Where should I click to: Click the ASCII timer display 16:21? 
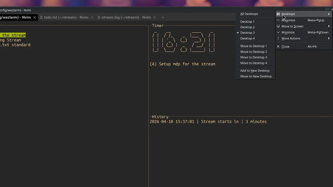coord(184,42)
